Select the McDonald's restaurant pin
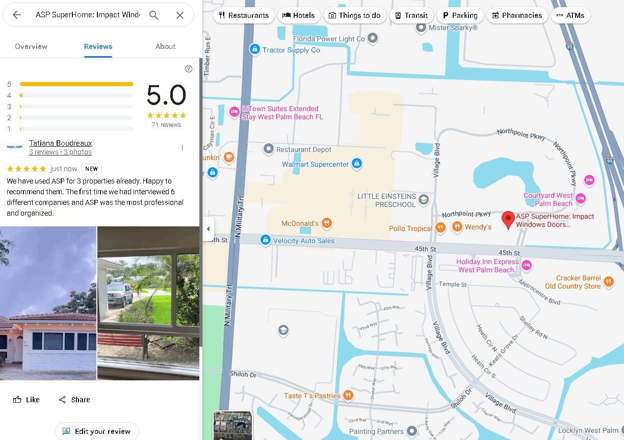 pyautogui.click(x=327, y=223)
